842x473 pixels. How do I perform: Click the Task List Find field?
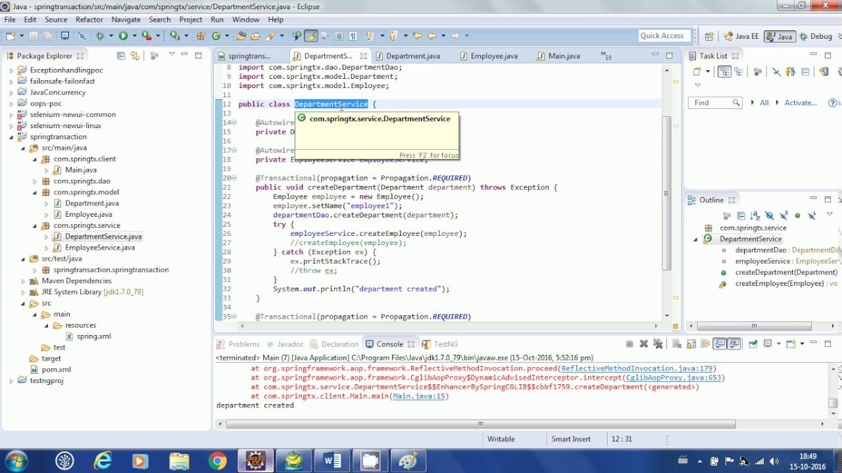click(715, 102)
